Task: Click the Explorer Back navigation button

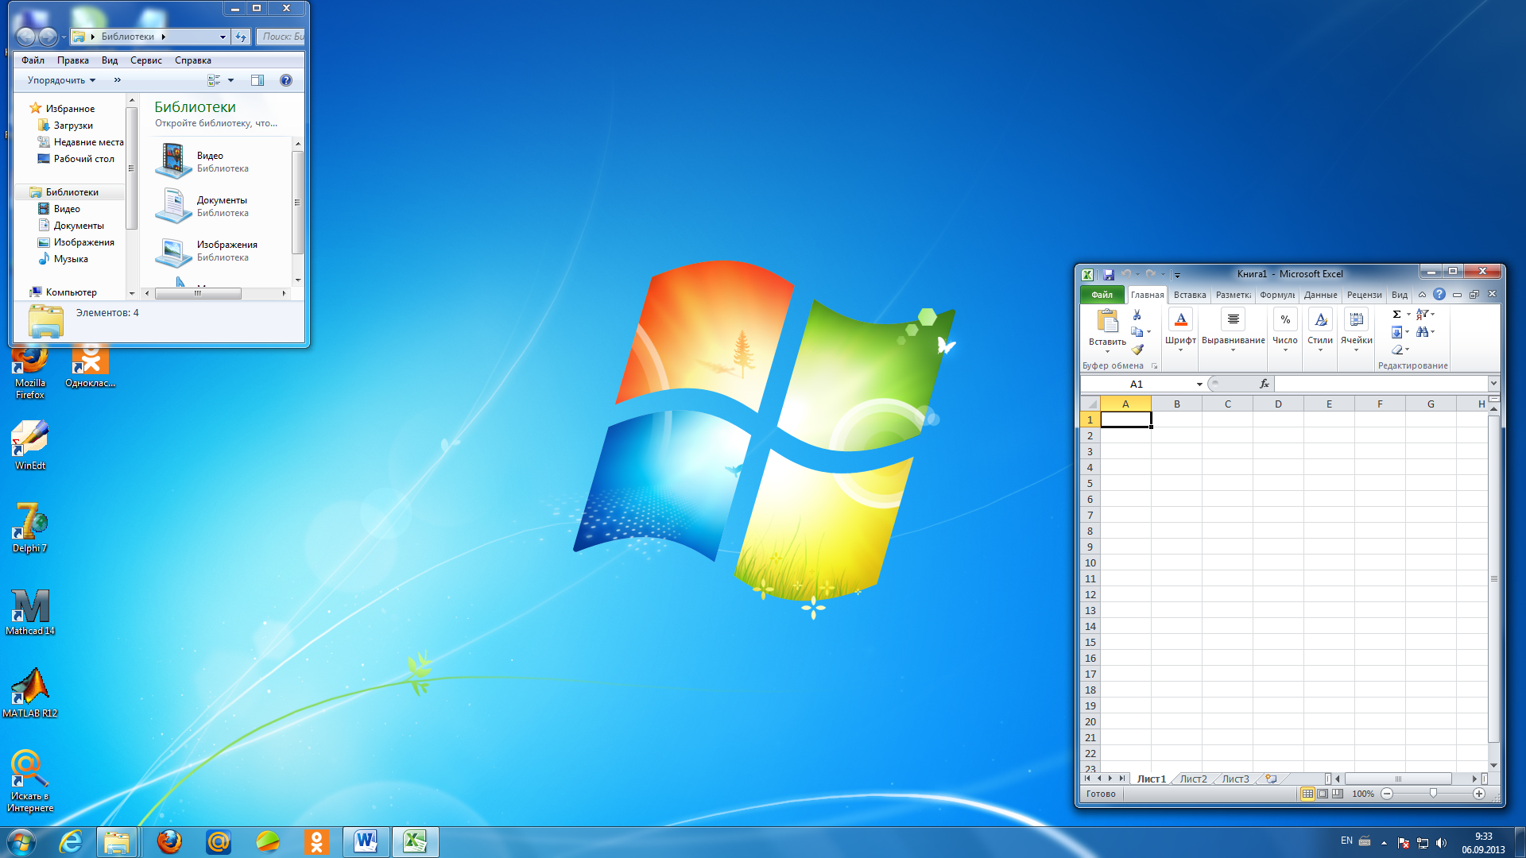Action: point(25,37)
